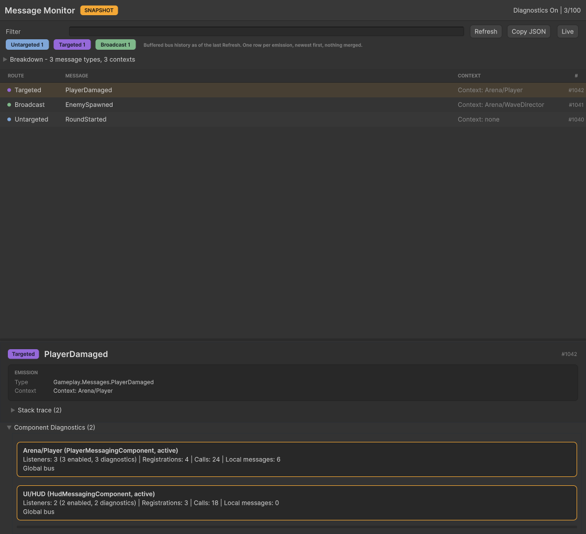
Task: Click the Diagnostics On 3/100 status text
Action: coord(547,10)
